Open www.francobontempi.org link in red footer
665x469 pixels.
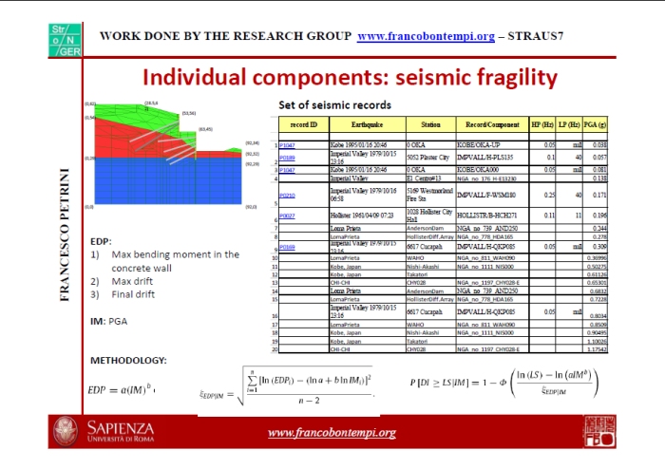(x=332, y=433)
